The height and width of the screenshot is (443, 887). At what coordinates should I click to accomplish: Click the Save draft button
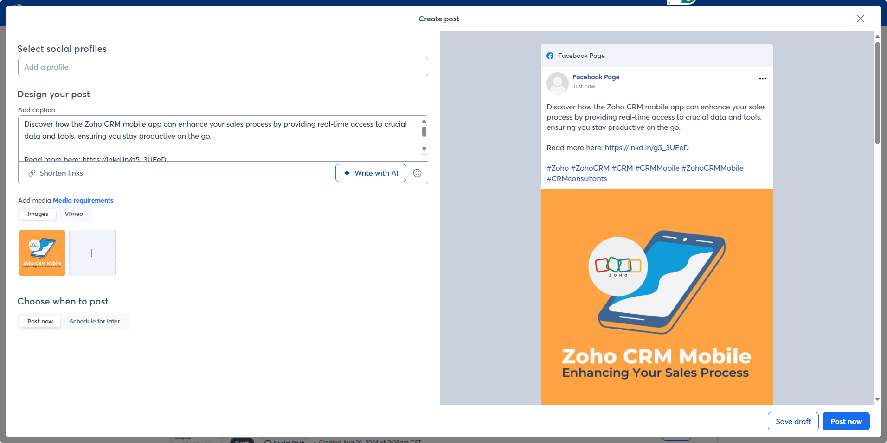click(x=793, y=421)
